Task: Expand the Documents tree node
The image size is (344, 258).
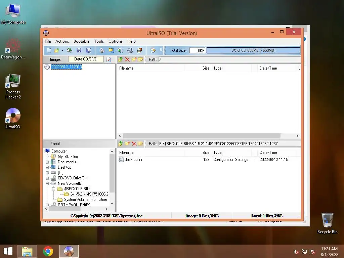Action: click(x=47, y=162)
